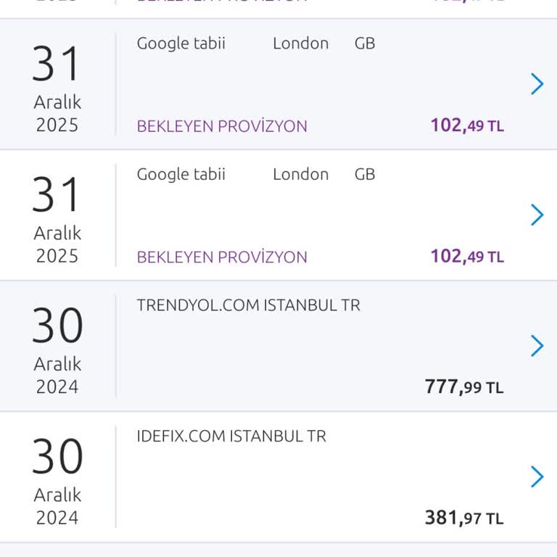This screenshot has height=557, width=557.
Task: Open details arrow for TRENDYOL.COM transaction
Action: tap(537, 346)
